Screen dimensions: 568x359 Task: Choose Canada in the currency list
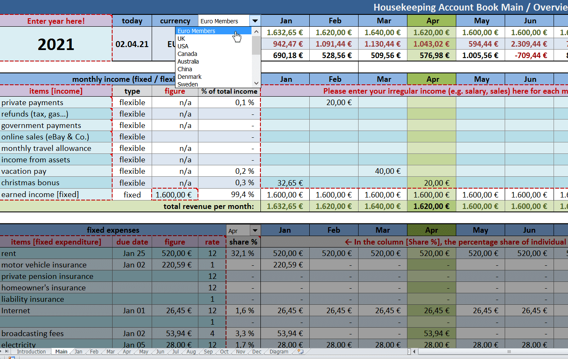click(x=187, y=54)
